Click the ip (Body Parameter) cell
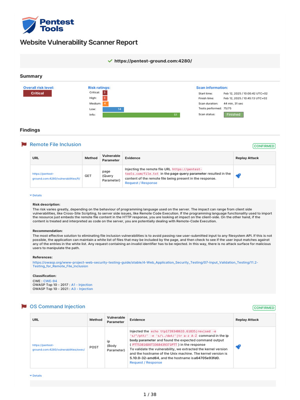The image size is (300, 400). [116, 347]
